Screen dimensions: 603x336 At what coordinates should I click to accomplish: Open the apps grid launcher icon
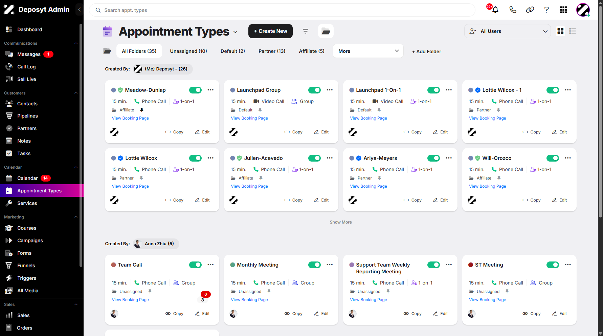(563, 10)
